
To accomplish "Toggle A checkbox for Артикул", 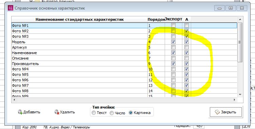I will (x=186, y=47).
